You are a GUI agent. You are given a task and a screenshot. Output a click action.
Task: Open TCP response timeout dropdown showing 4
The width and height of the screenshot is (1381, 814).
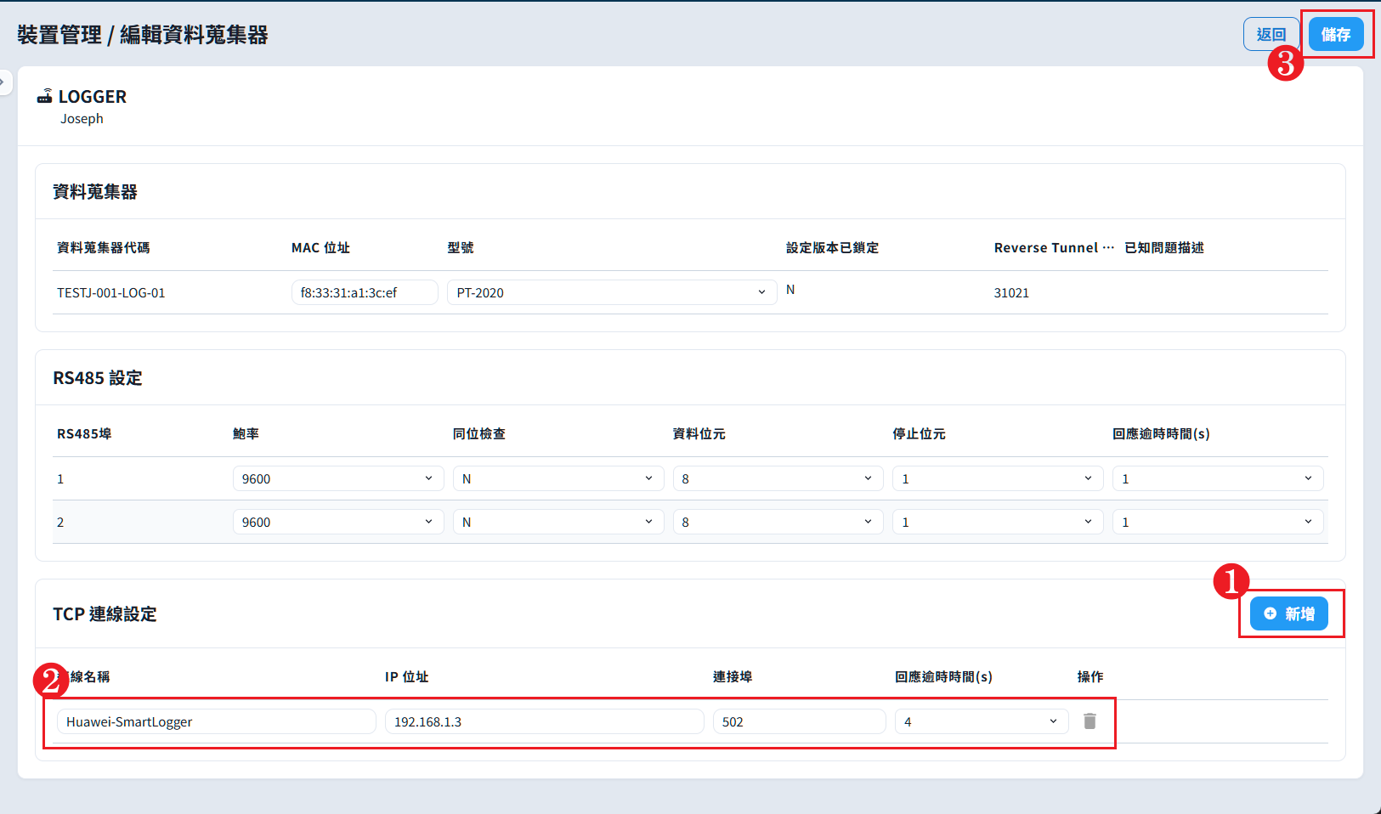click(x=981, y=721)
